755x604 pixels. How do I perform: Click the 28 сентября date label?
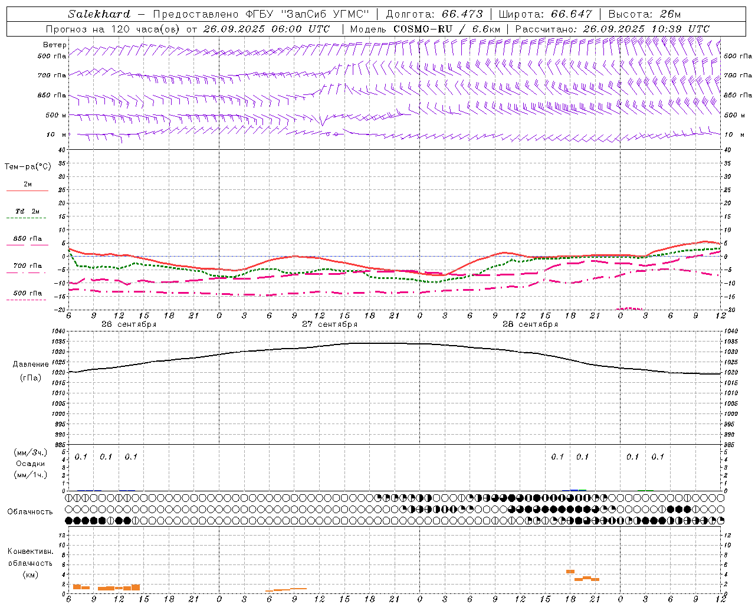530,324
